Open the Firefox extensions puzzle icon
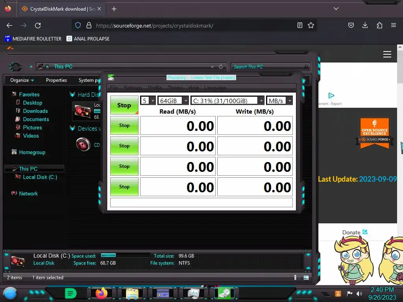 click(379, 25)
